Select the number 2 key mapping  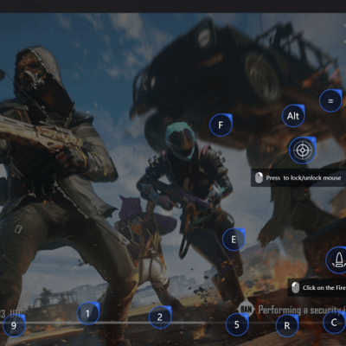(160, 317)
